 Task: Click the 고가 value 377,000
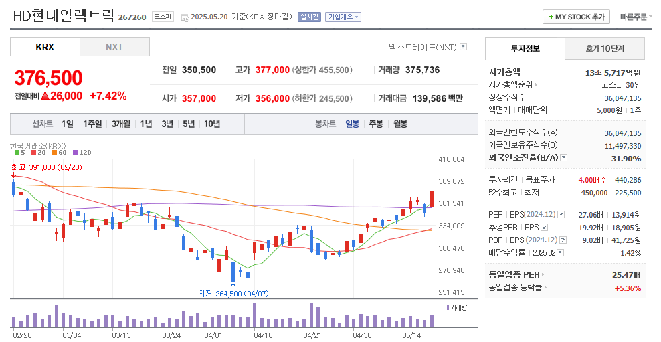[272, 70]
